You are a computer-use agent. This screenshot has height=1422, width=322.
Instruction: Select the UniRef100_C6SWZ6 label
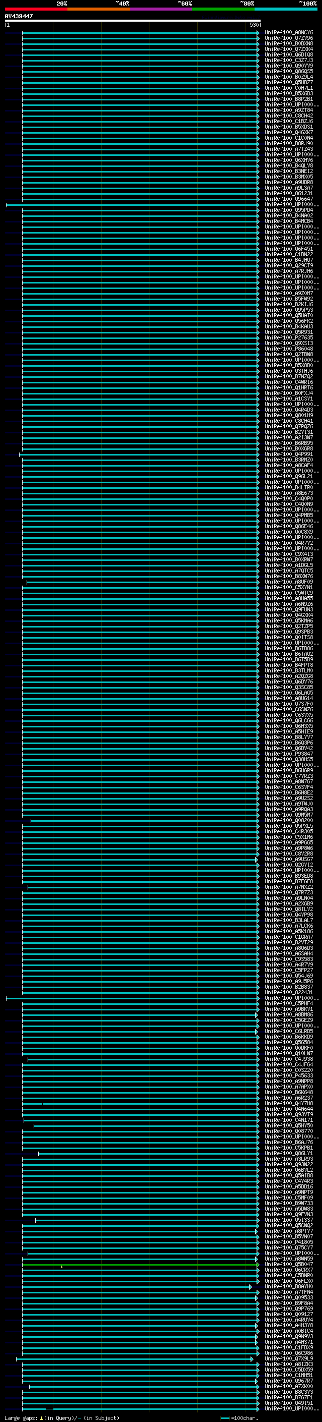[x=289, y=710]
